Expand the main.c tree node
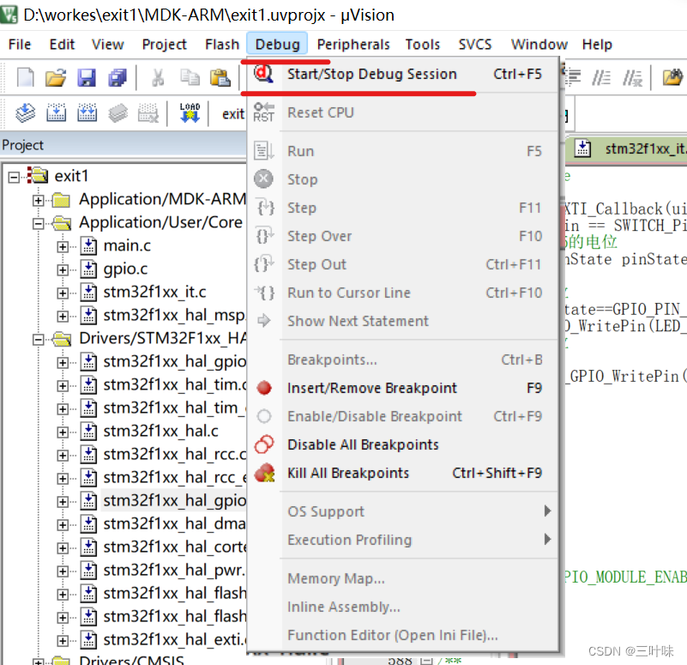 [63, 247]
